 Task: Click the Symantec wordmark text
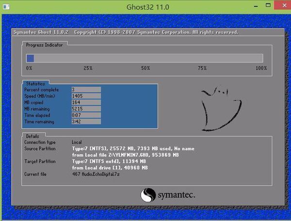[177, 195]
